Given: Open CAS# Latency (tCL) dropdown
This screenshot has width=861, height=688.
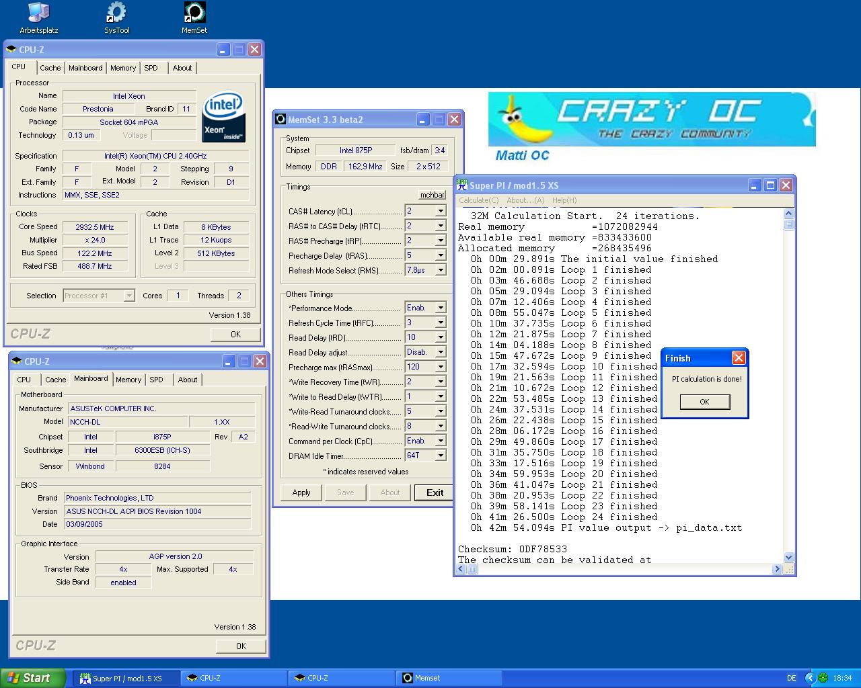Looking at the screenshot, I should pyautogui.click(x=441, y=211).
